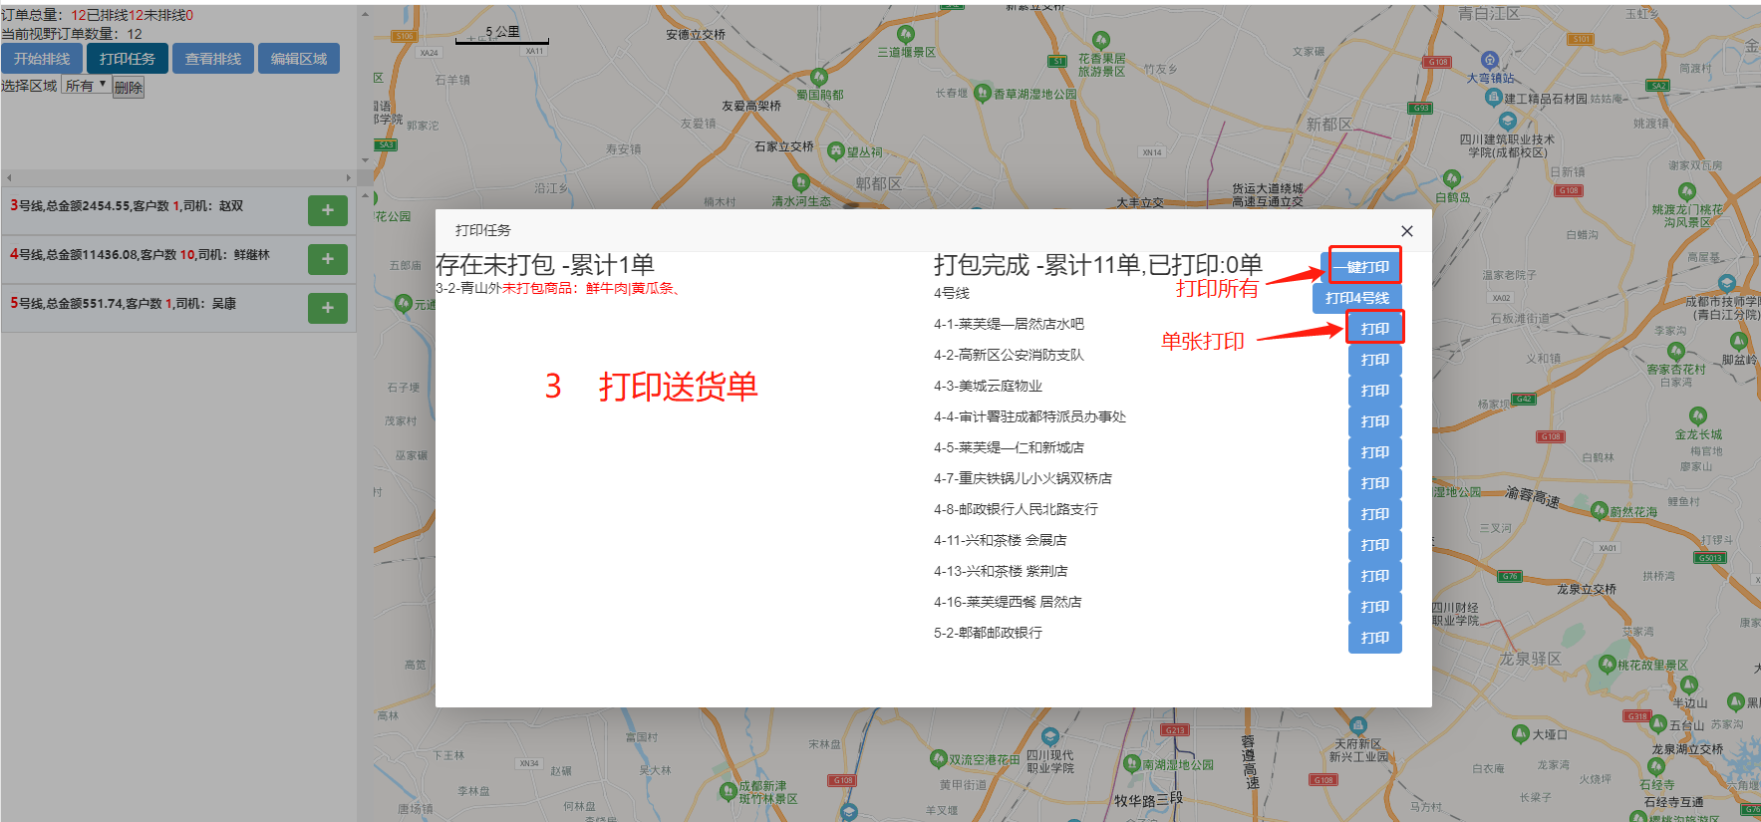Open the 选择区域 dropdown showing 所有
Image resolution: width=1761 pixels, height=822 pixels.
(87, 86)
